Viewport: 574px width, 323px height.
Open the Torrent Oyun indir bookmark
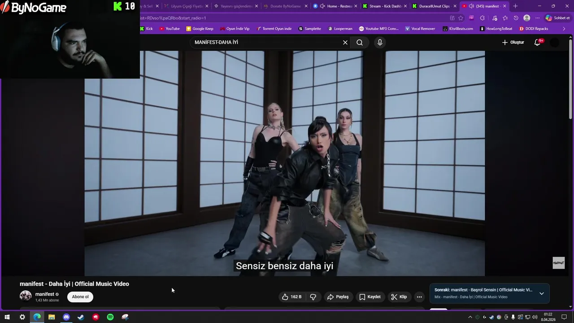coord(274,29)
